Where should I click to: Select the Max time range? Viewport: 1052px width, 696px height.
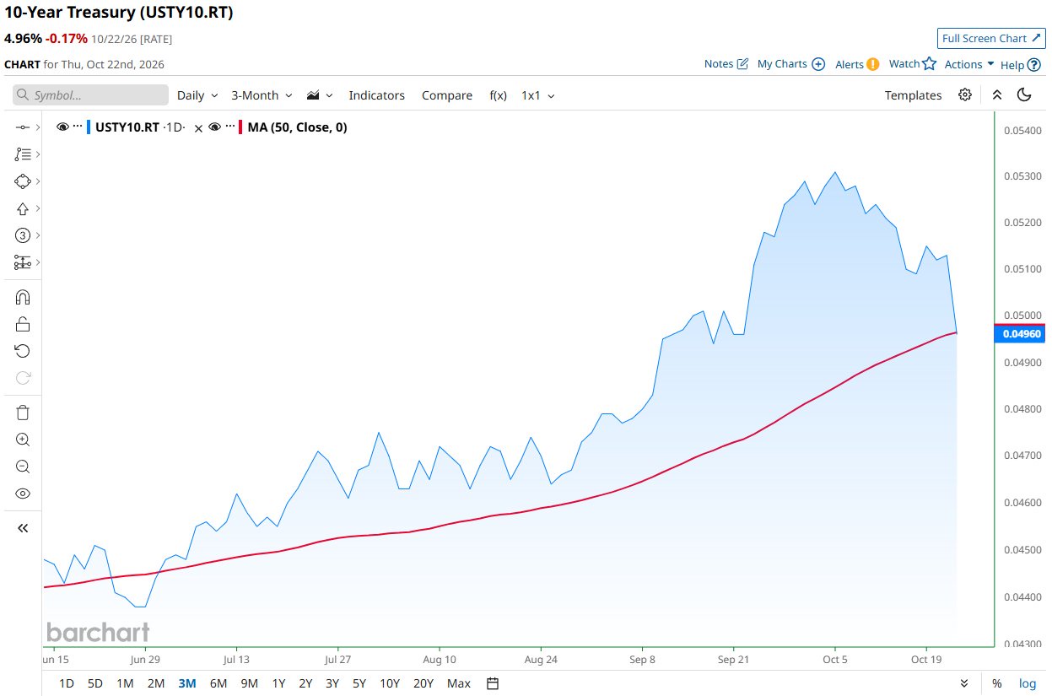pyautogui.click(x=459, y=683)
